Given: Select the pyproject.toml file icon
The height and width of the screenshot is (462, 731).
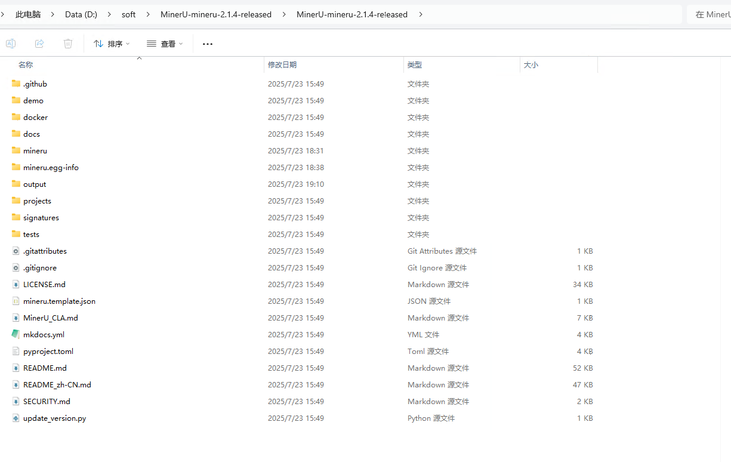Looking at the screenshot, I should (16, 351).
